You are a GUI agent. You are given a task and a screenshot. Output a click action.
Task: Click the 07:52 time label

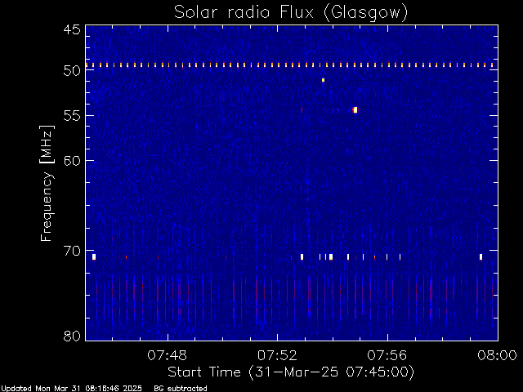tap(277, 355)
